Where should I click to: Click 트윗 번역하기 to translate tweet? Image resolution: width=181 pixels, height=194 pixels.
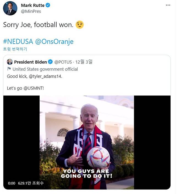click(x=15, y=49)
